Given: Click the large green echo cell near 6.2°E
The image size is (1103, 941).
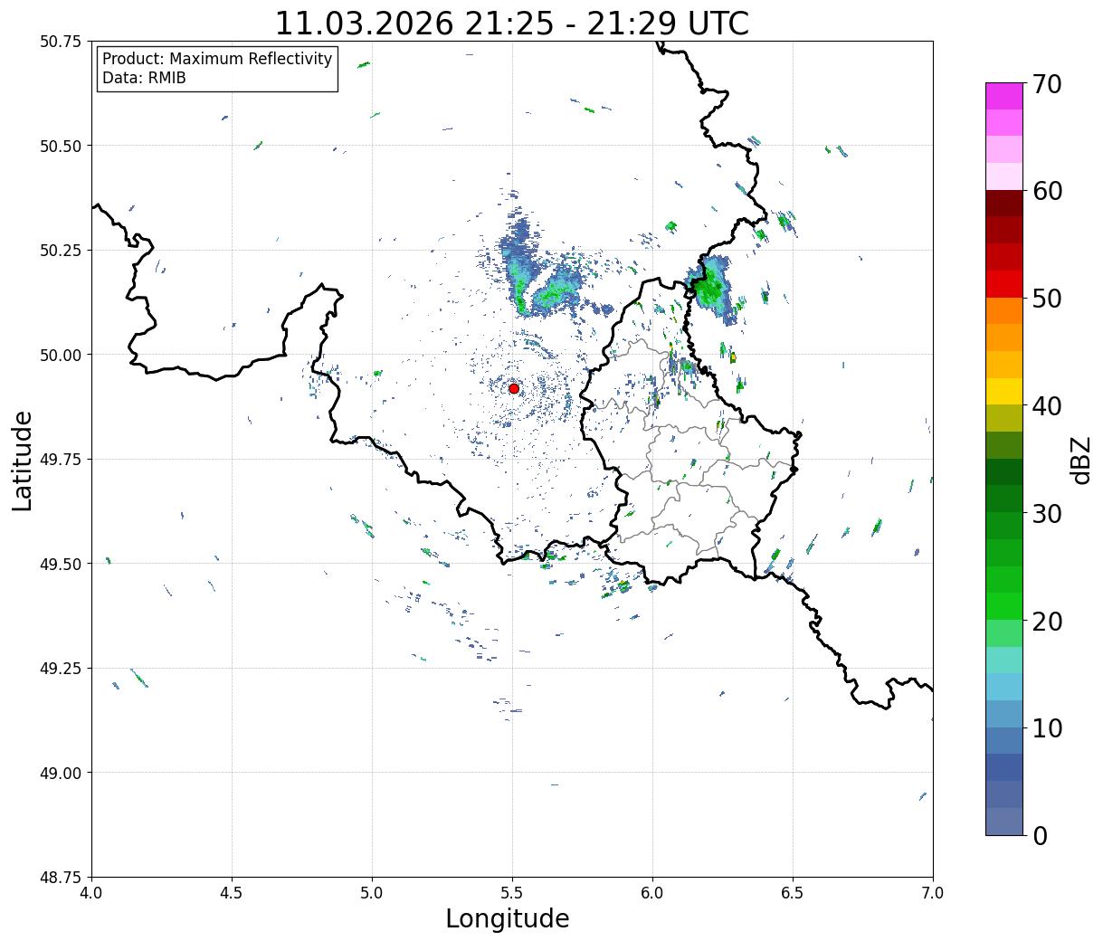Looking at the screenshot, I should click(x=708, y=288).
